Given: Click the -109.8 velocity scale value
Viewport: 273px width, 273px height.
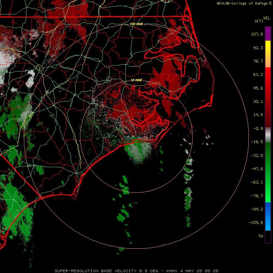Looking at the screenshot, I should 256,223.
